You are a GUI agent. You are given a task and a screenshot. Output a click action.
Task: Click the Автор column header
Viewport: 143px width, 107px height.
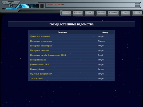(105, 32)
